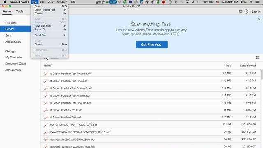Image resolution: width=263 pixels, height=148 pixels.
Task: Click the 7:11 PM date viewed value
Action: pos(251,117)
